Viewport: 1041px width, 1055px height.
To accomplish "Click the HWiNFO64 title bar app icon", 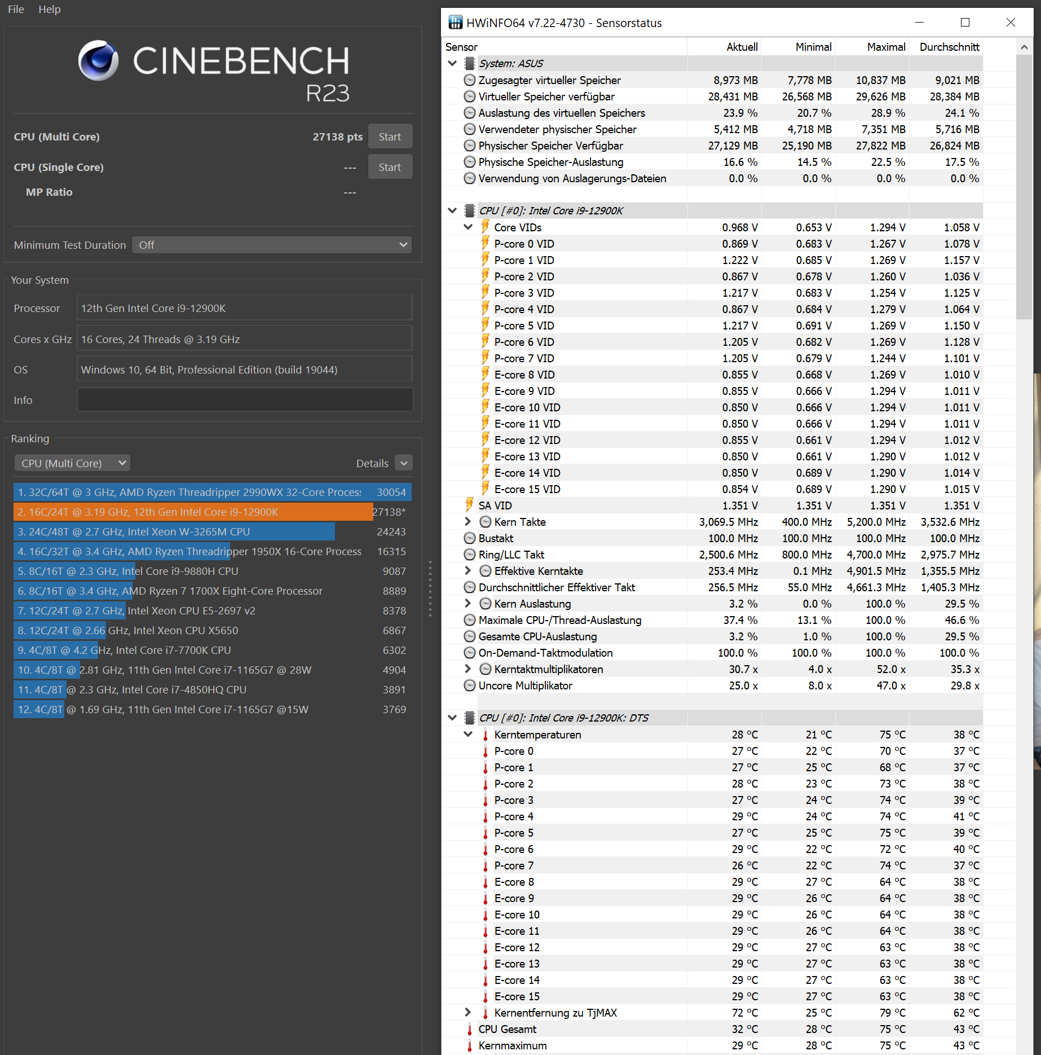I will pos(455,23).
